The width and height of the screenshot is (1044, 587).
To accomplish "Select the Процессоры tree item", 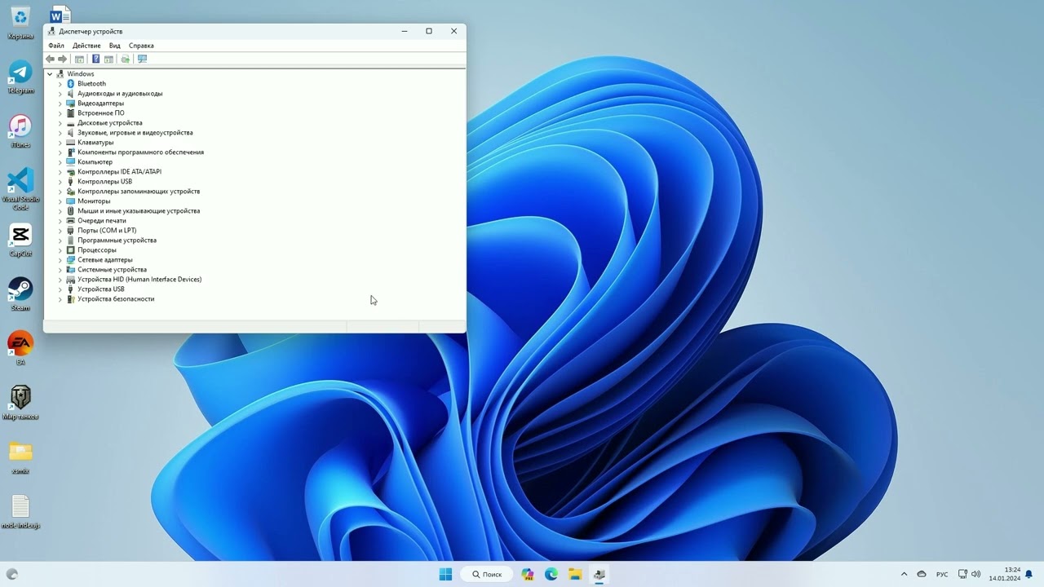I will [x=97, y=250].
